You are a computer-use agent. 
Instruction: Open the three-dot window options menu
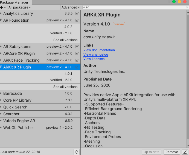click(169, 2)
